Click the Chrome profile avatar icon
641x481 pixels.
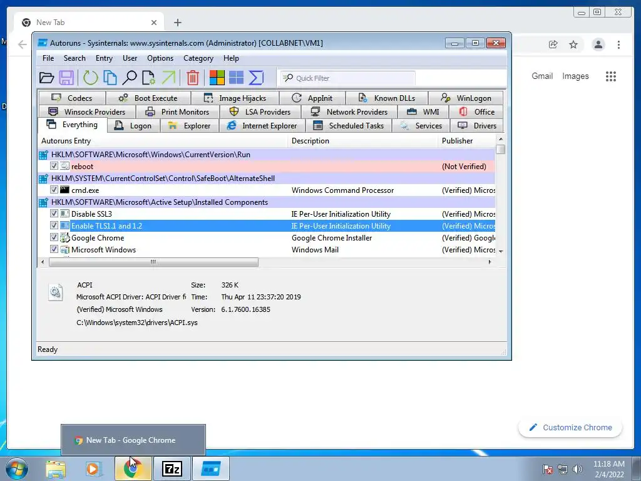pyautogui.click(x=598, y=44)
